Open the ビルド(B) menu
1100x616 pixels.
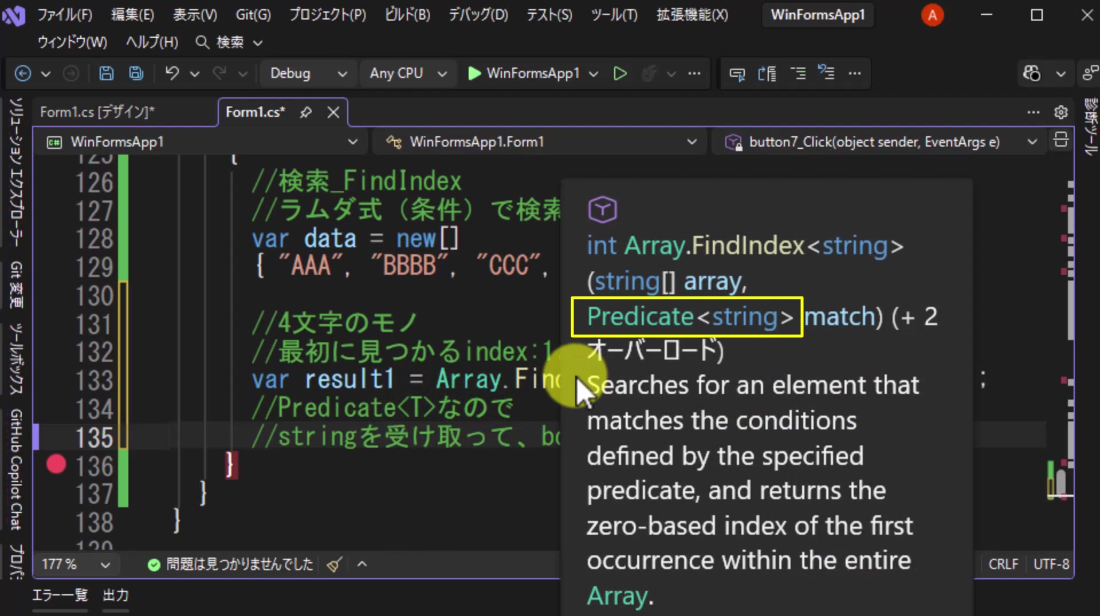tap(407, 14)
